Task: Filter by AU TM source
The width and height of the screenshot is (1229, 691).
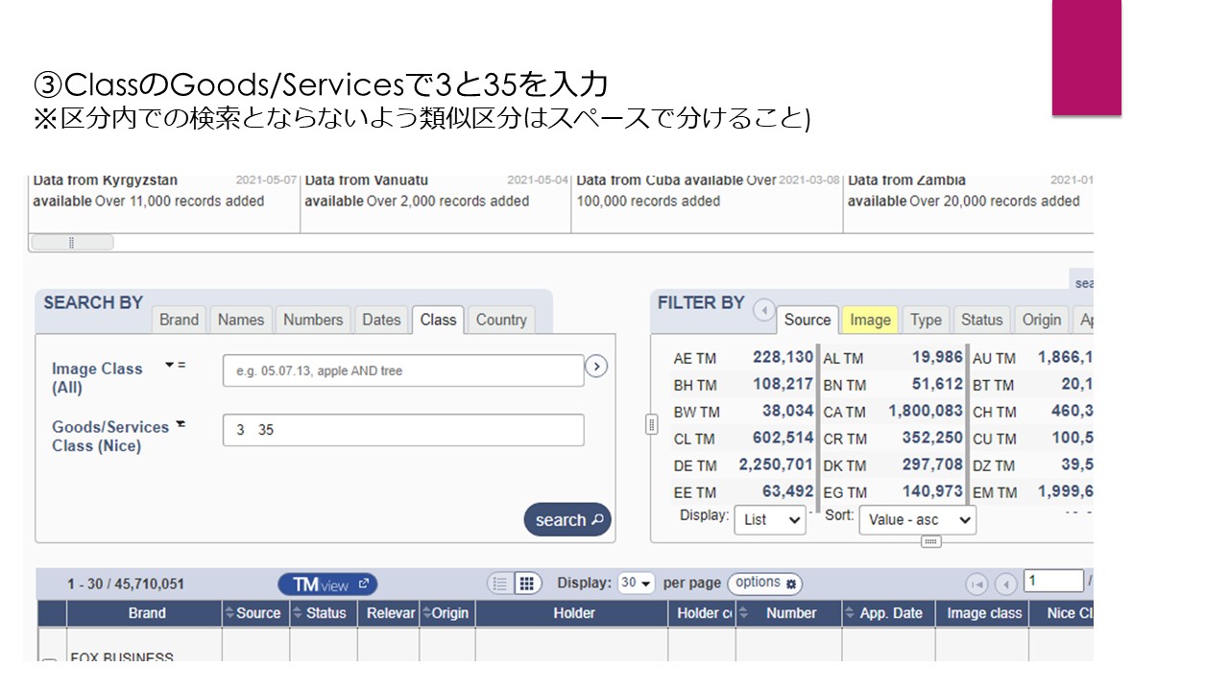Action: (1032, 358)
